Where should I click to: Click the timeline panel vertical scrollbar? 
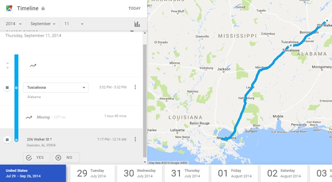(x=145, y=101)
